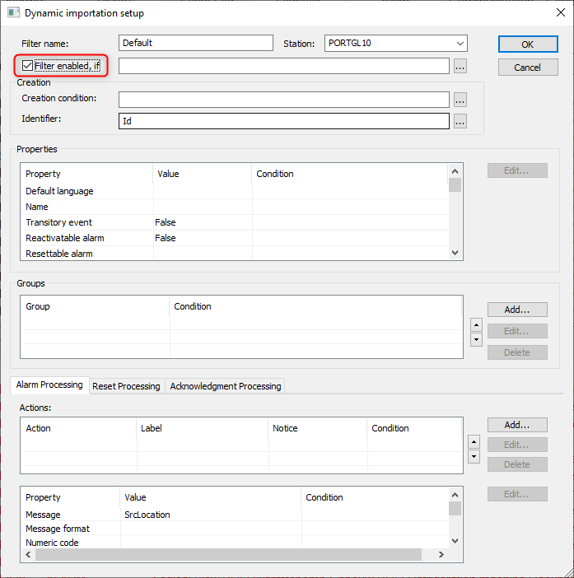Image resolution: width=574 pixels, height=578 pixels.
Task: Select the Transitory event property row
Action: (59, 222)
